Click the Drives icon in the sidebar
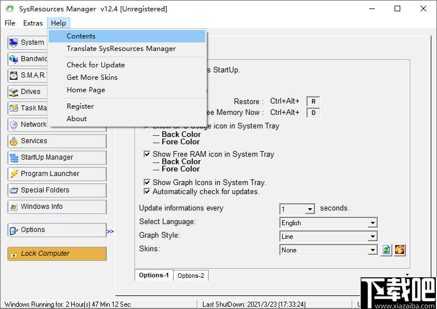The width and height of the screenshot is (437, 309). [x=14, y=92]
